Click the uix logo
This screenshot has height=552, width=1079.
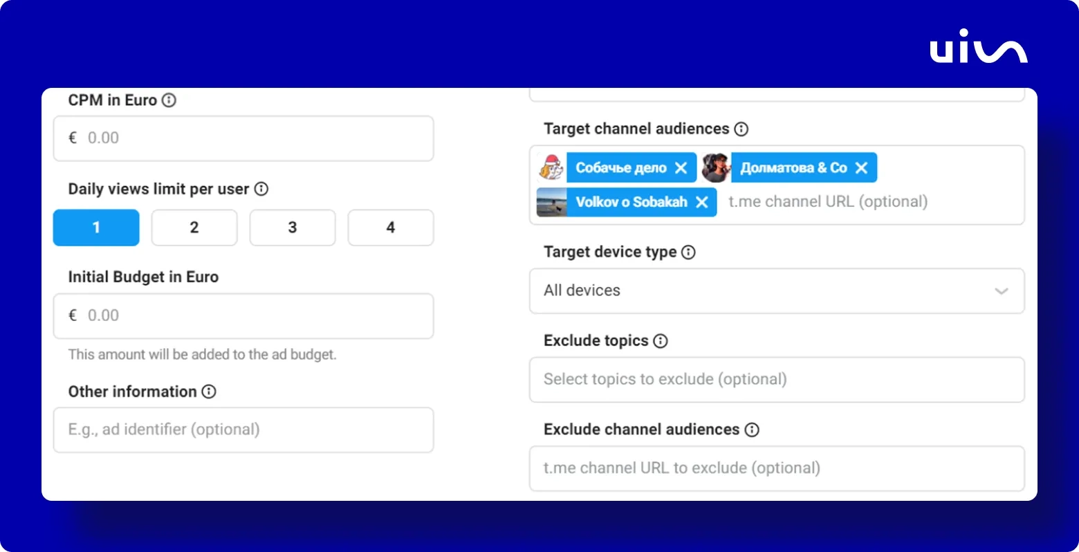pyautogui.click(x=979, y=46)
